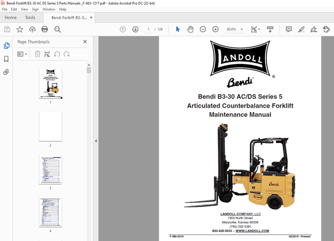Click the Bendi B3-30 AC/DS Series 5 heading
Image resolution: width=334 pixels, height=241 pixels.
point(240,97)
